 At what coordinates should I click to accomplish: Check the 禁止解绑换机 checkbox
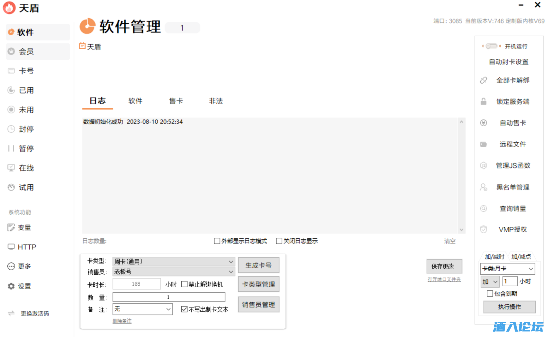pos(184,284)
